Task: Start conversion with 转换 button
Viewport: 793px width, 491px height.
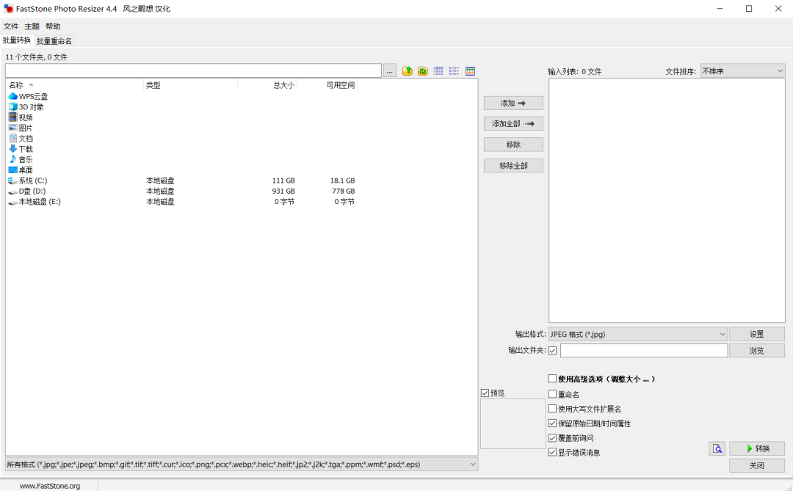Action: tap(757, 448)
